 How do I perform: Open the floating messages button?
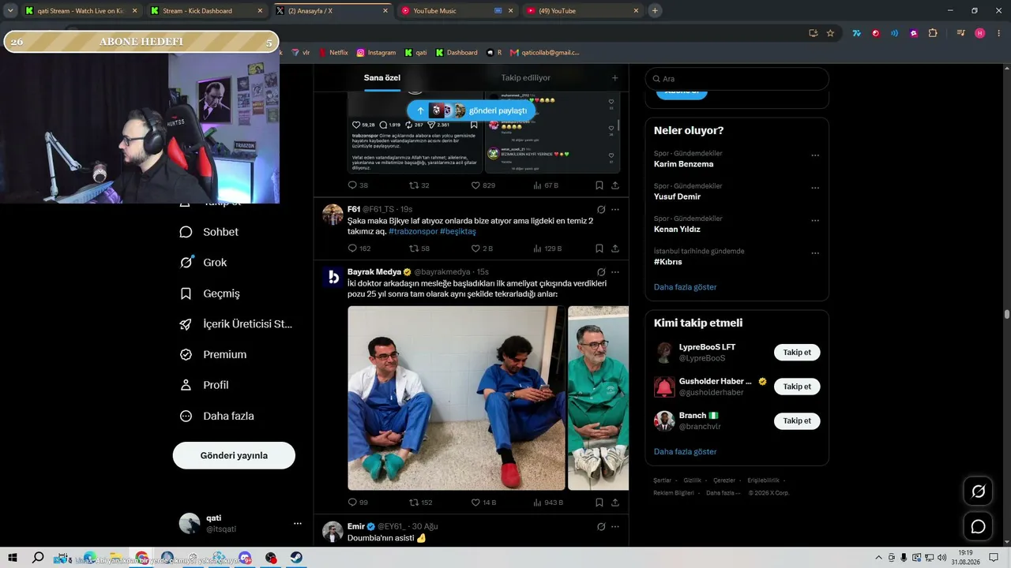(978, 526)
